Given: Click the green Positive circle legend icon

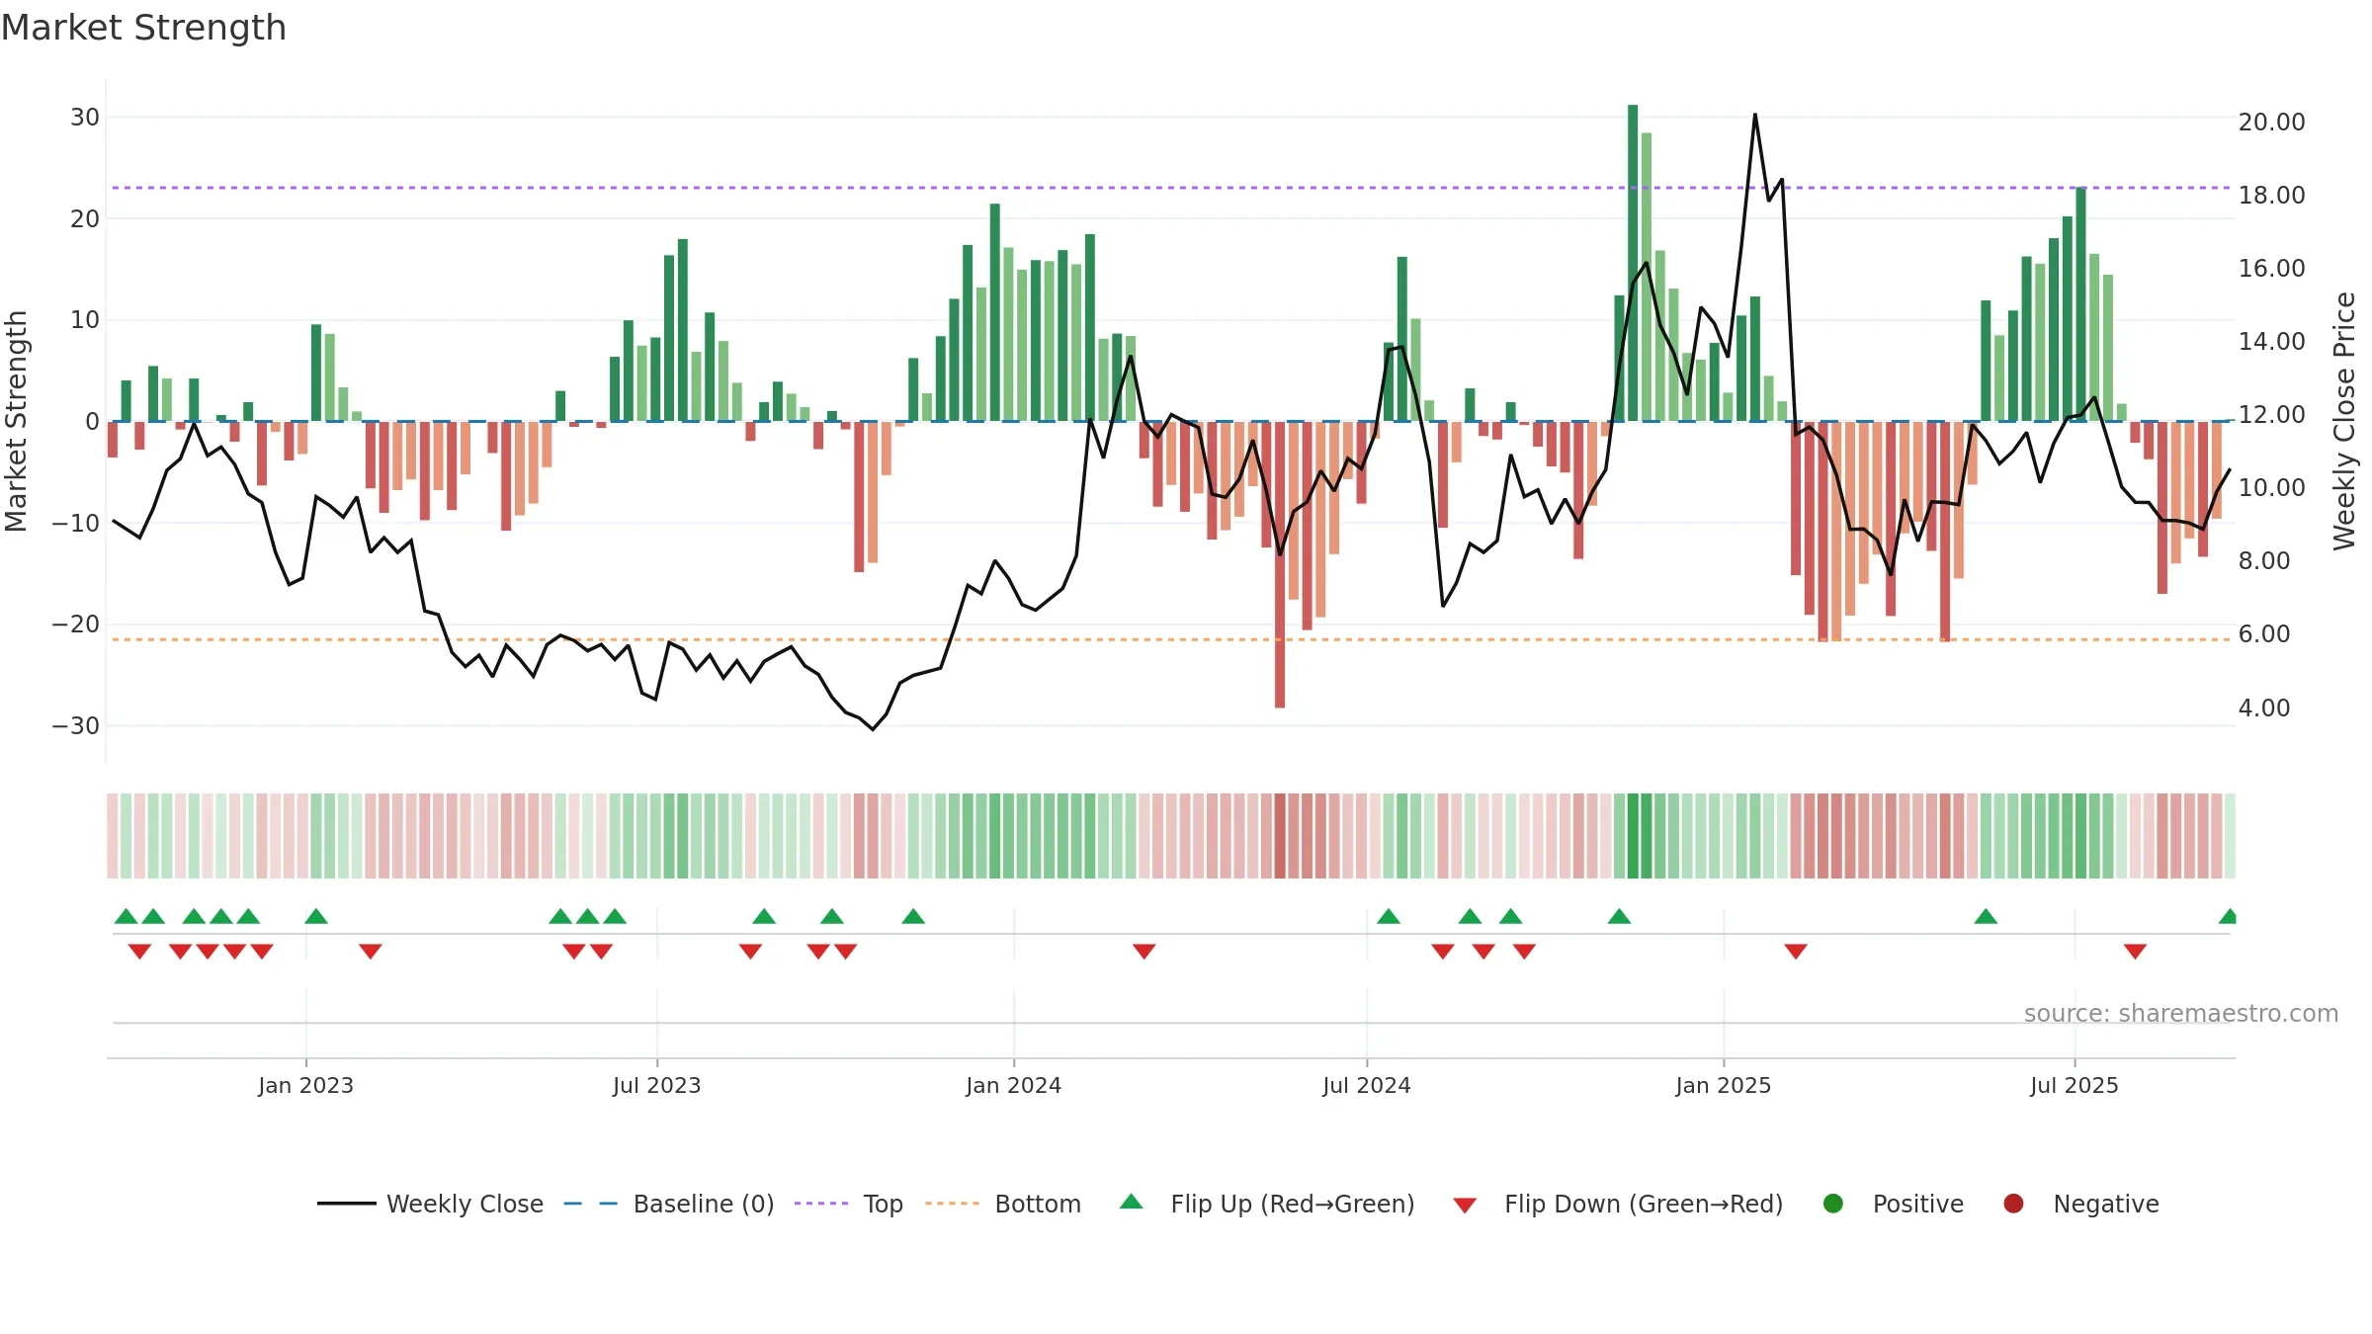Looking at the screenshot, I should [x=1833, y=1204].
